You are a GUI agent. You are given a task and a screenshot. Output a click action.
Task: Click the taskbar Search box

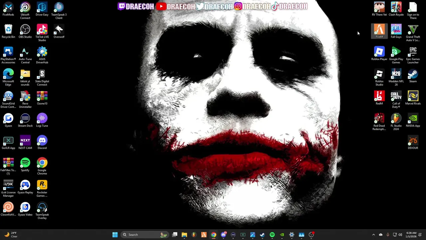click(x=145, y=235)
